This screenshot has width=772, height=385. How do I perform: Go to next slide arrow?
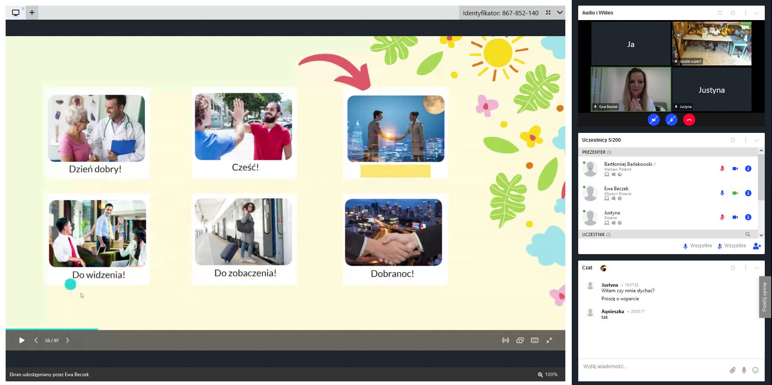tap(68, 340)
